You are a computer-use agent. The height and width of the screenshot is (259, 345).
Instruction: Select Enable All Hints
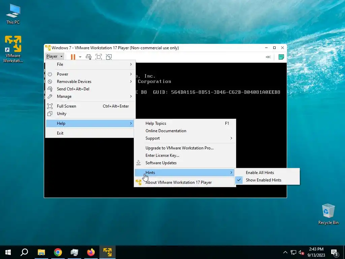tap(267, 173)
